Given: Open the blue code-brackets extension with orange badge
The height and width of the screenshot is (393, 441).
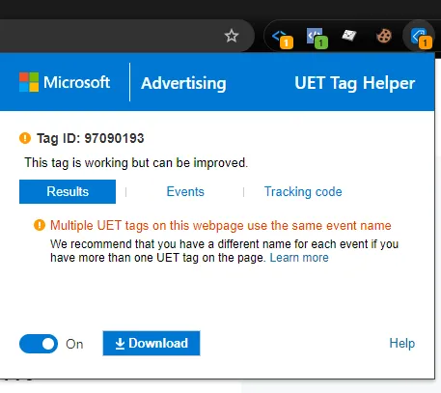Looking at the screenshot, I should tap(282, 38).
